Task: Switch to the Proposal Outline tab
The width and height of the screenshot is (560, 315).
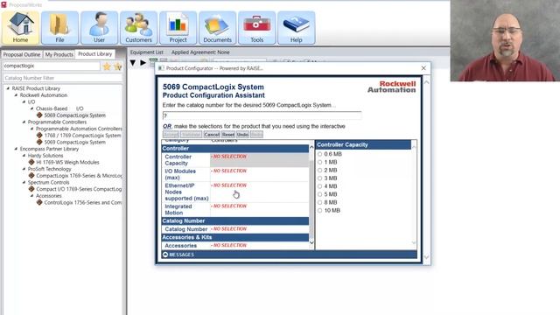Action: [22, 54]
